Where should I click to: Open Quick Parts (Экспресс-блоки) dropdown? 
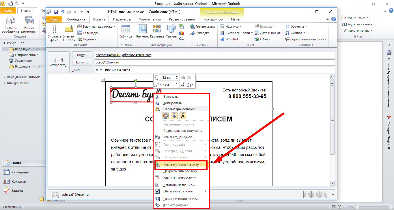(x=236, y=33)
